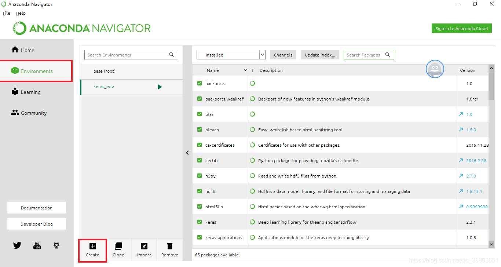Open the Help menu
Image resolution: width=501 pixels, height=267 pixels.
click(21, 13)
